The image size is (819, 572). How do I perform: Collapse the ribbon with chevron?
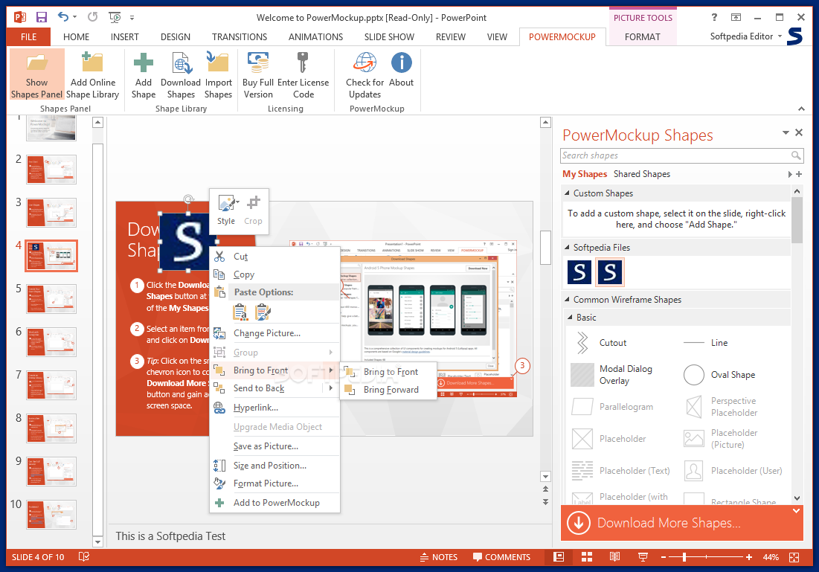point(801,109)
